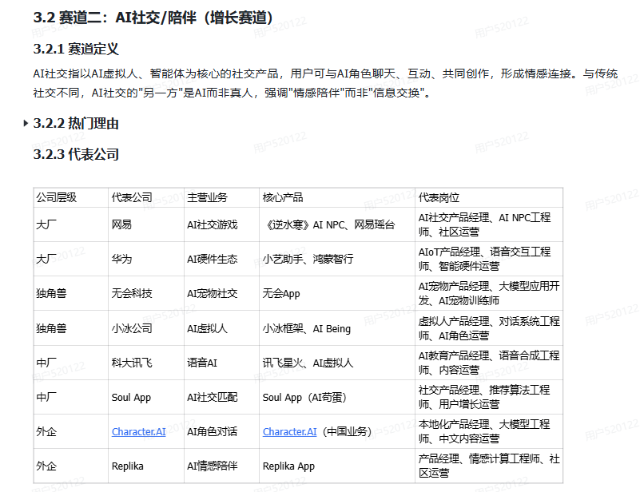Open the Character.AI link in 代表公司 column

[x=138, y=431]
